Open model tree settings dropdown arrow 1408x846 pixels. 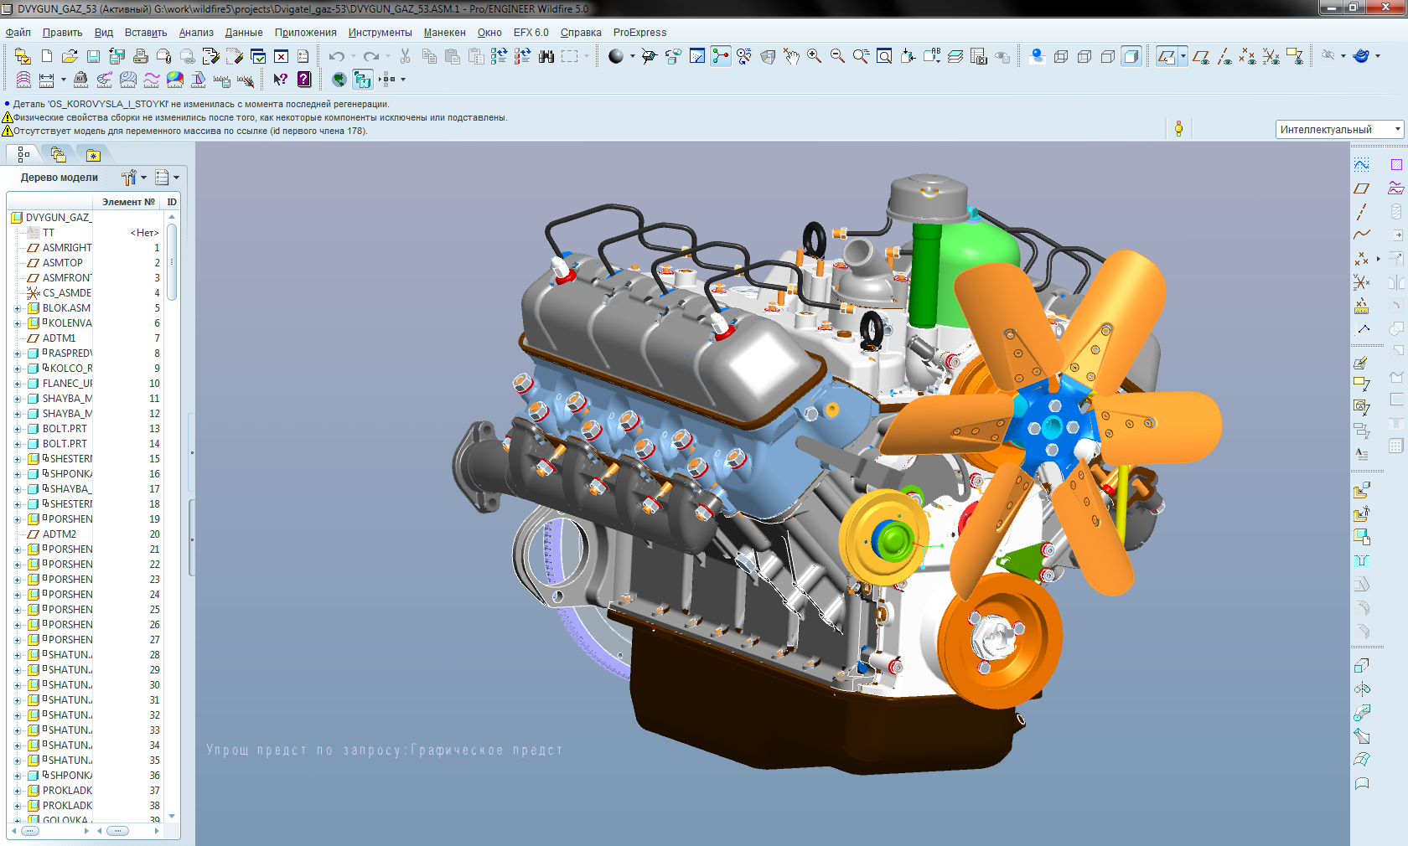coord(143,178)
